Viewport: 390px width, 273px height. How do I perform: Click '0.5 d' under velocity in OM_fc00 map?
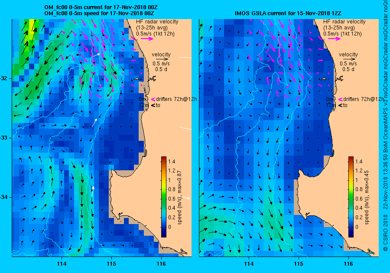tap(161, 69)
